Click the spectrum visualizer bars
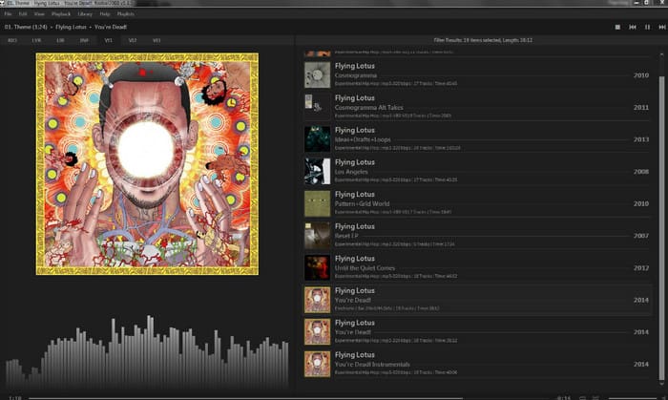The height and width of the screenshot is (400, 668). point(147,352)
